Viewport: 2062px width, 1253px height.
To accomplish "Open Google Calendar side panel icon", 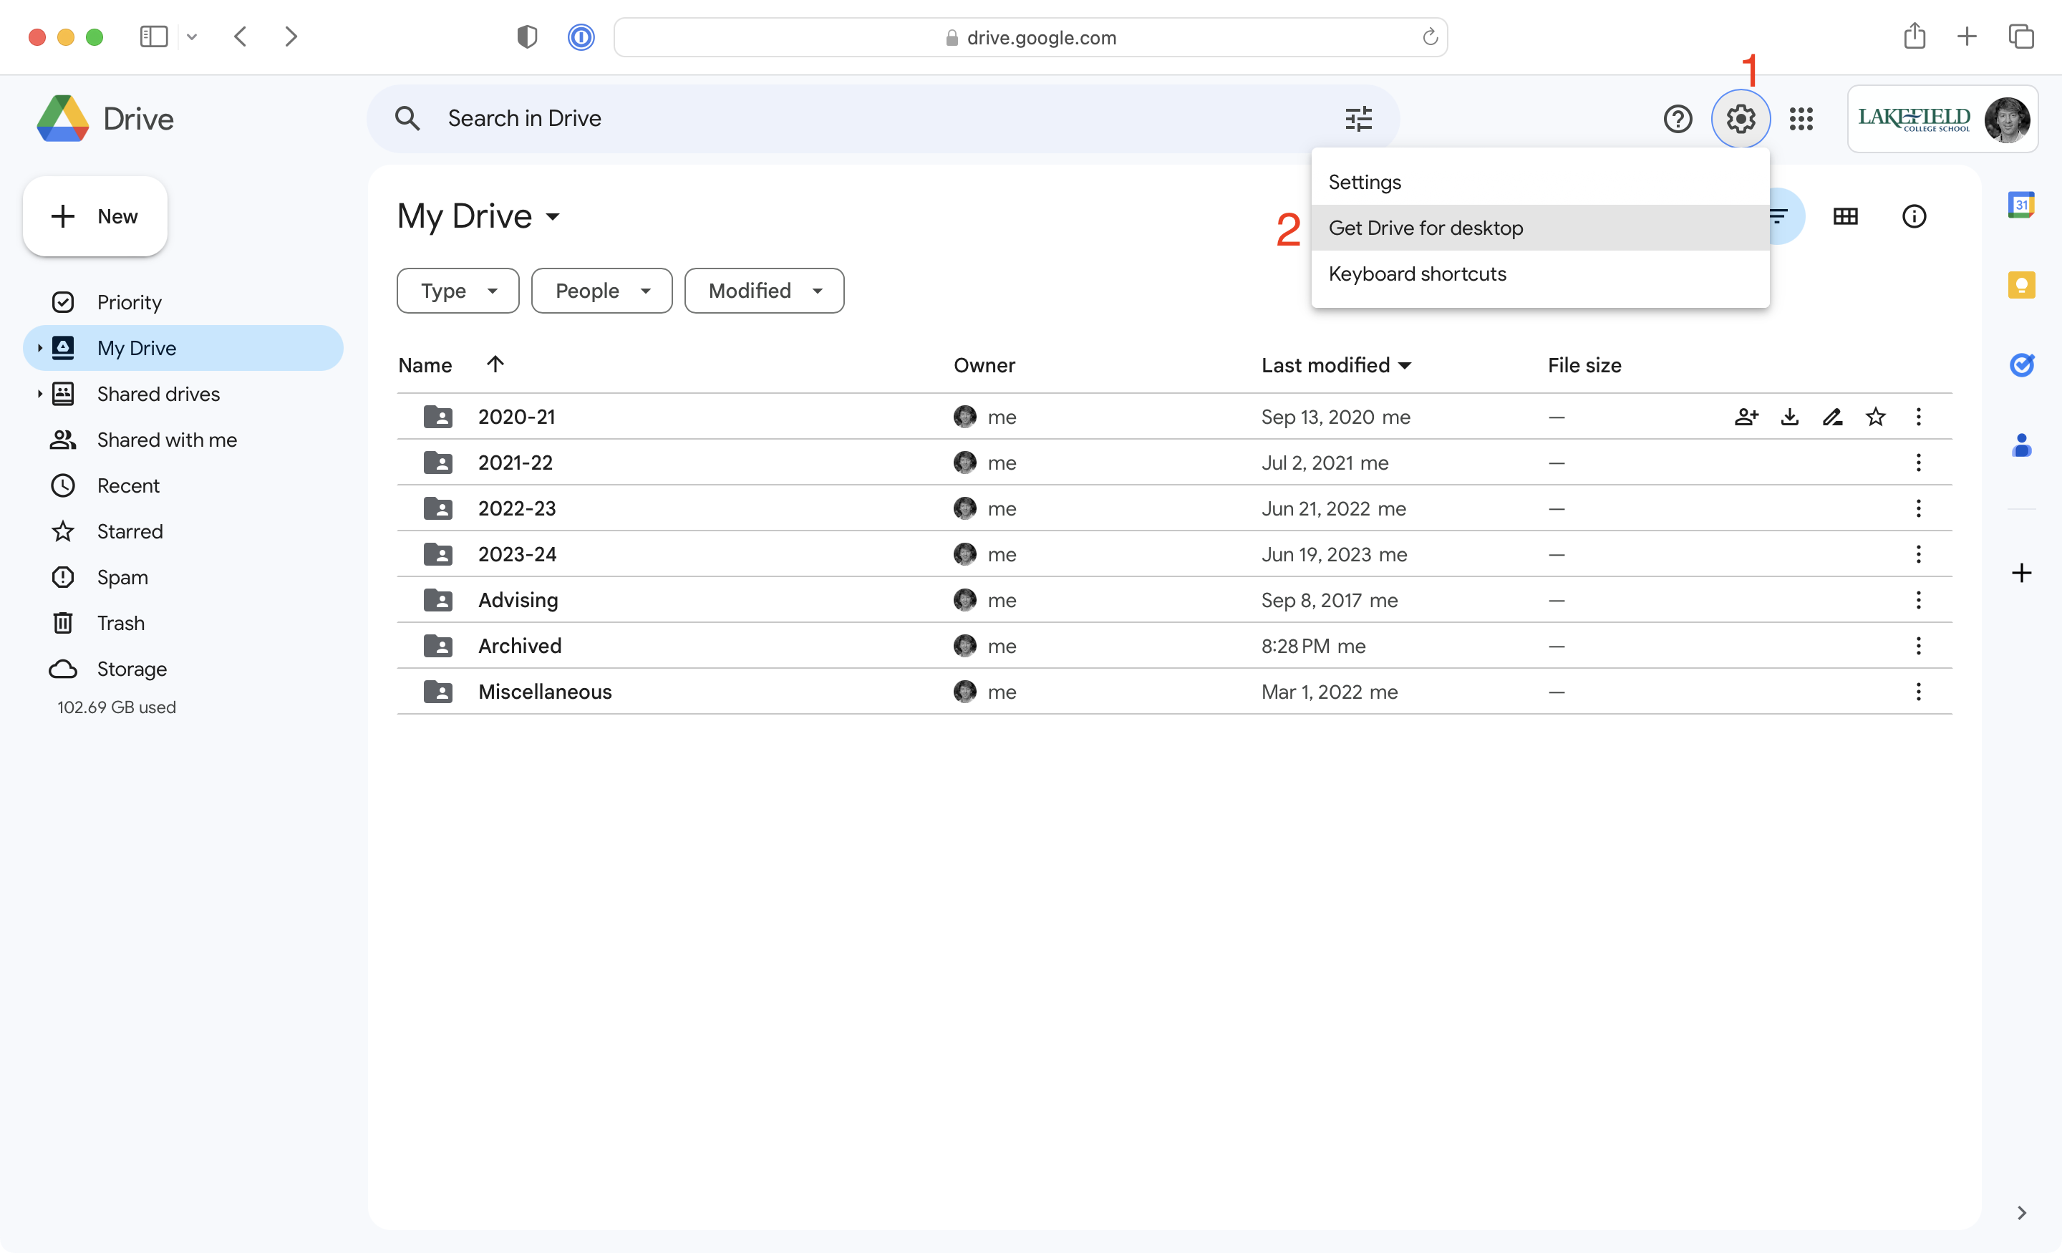I will coord(2021,204).
